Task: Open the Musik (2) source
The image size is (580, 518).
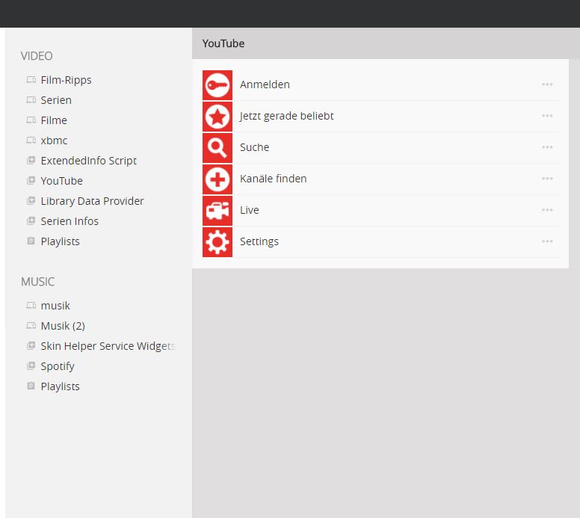Action: (x=63, y=326)
